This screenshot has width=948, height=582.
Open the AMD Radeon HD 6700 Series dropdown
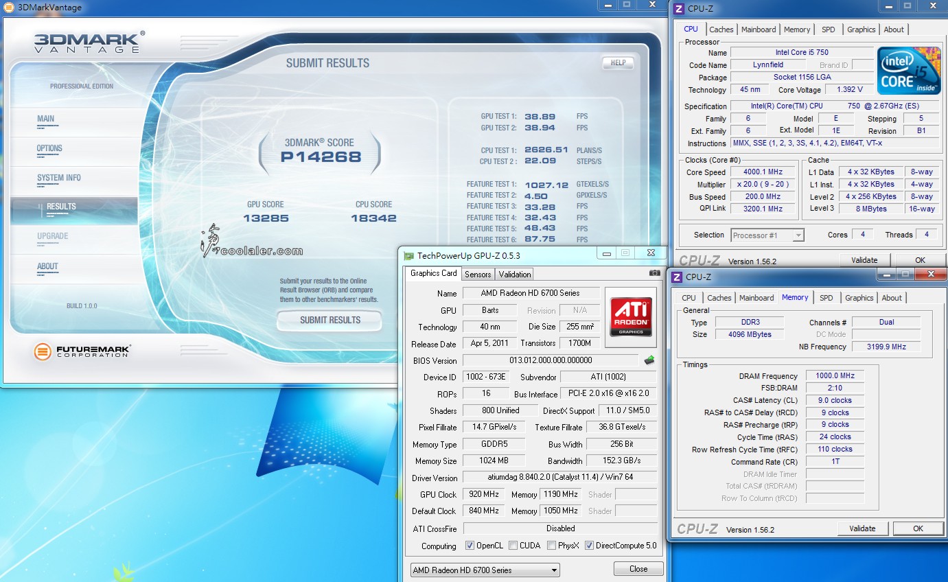[x=485, y=570]
